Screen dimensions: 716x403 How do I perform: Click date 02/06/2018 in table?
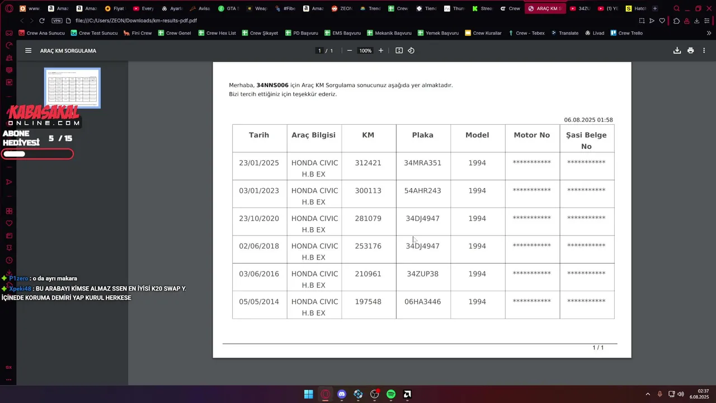[x=259, y=246]
